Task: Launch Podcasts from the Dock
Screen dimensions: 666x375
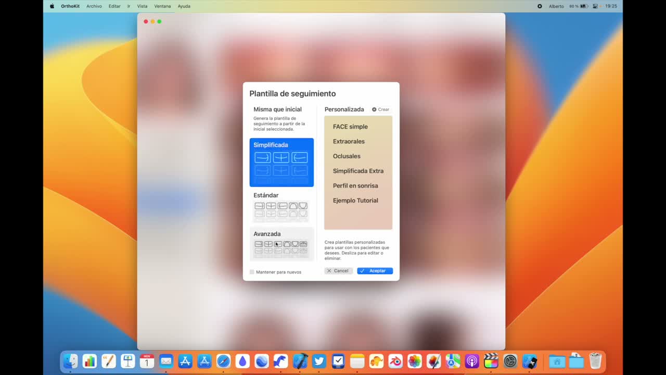Action: click(x=472, y=361)
